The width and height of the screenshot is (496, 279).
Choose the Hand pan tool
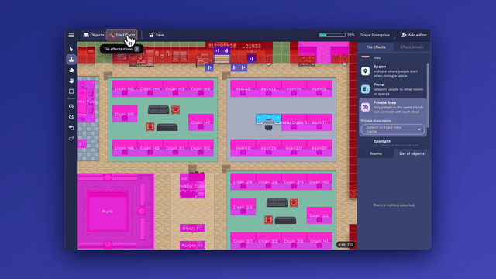coord(71,81)
